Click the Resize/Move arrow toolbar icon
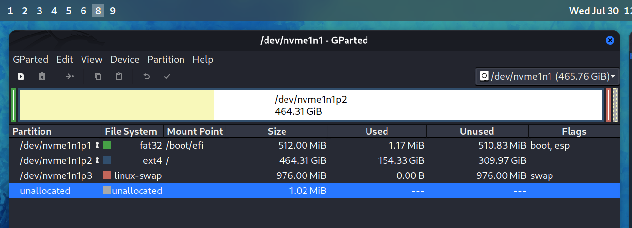The width and height of the screenshot is (632, 228). (70, 76)
